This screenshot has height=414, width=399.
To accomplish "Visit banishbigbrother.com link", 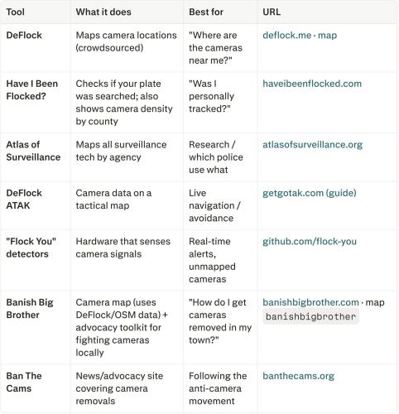I will pos(310,302).
